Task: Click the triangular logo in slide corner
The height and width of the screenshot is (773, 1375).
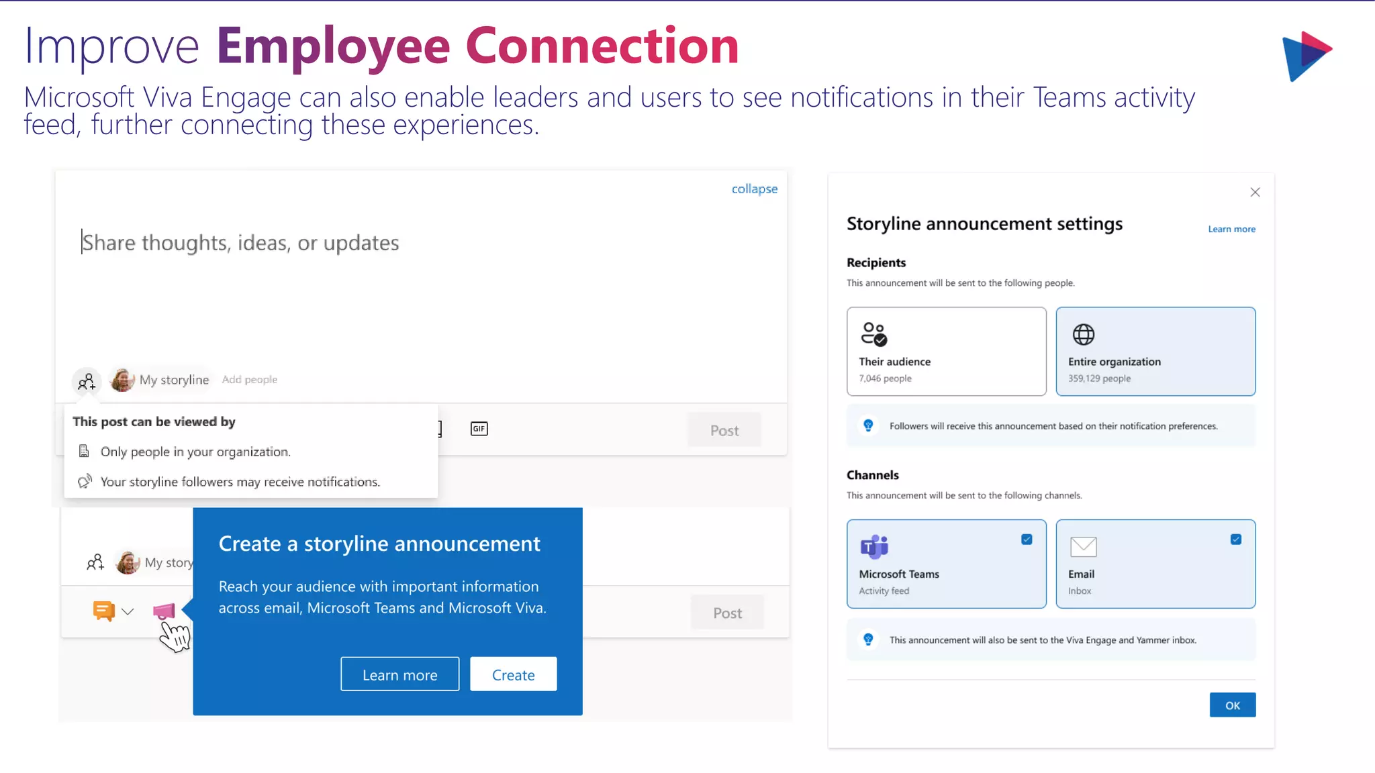Action: point(1307,56)
